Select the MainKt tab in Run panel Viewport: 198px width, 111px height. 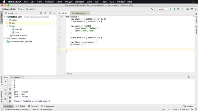(17, 77)
